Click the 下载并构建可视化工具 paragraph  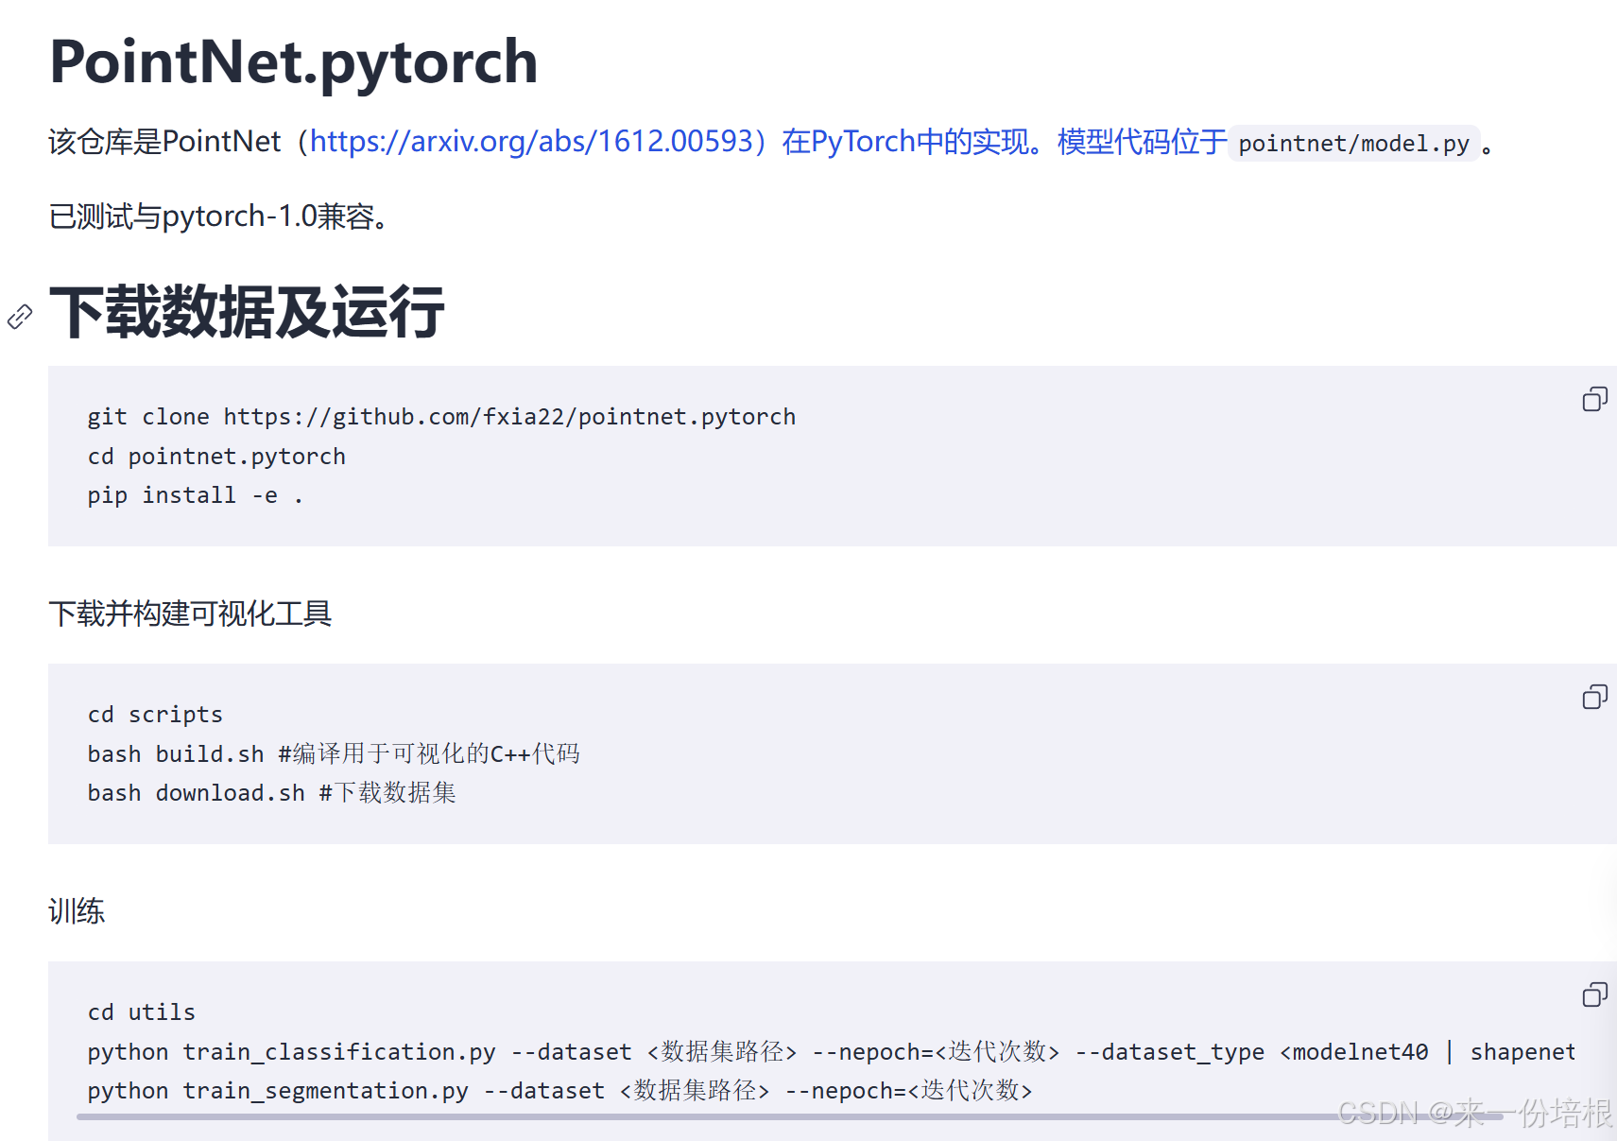point(190,614)
